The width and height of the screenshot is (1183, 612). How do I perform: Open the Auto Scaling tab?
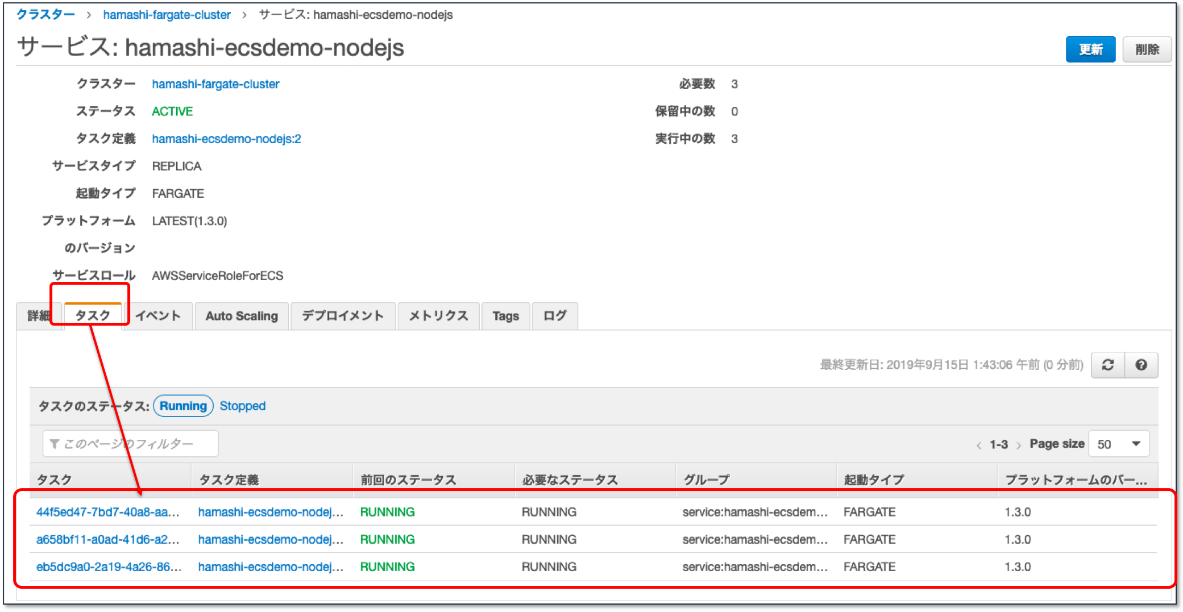[x=242, y=316]
